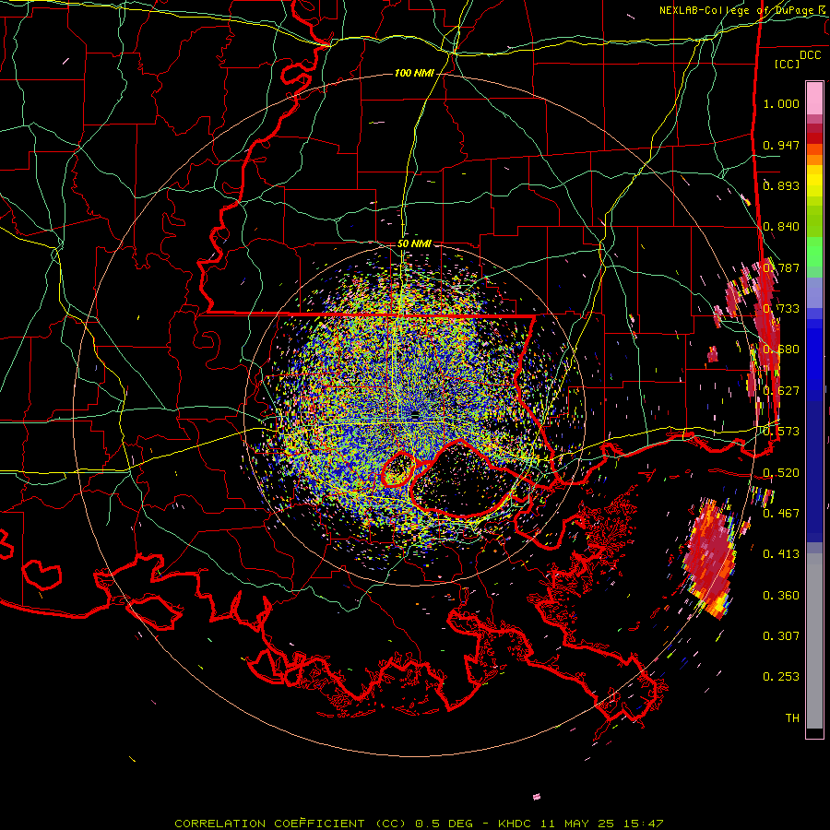Select the 0.947 legend value
The image size is (830, 830).
coord(781,145)
